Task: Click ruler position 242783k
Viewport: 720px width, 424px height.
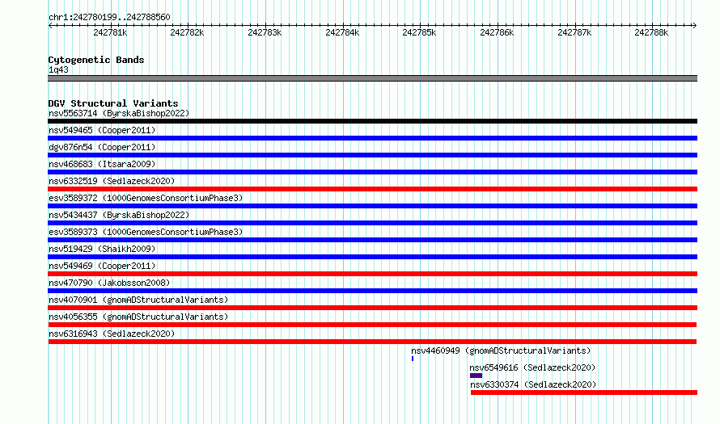Action: [265, 32]
